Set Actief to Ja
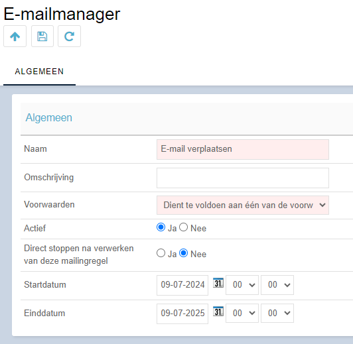This screenshot has width=353, height=344. (x=161, y=227)
